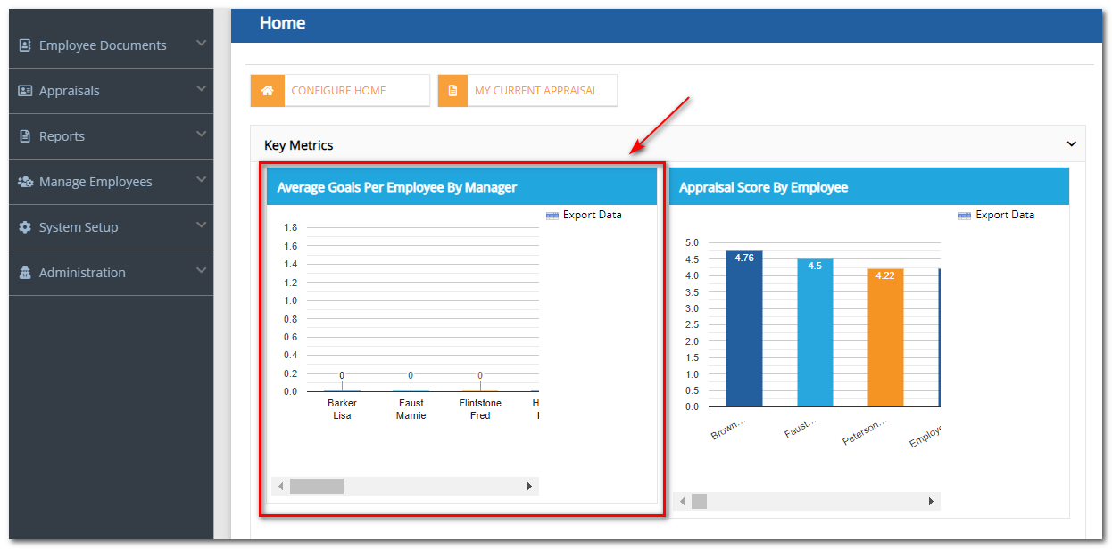Click Export Data icon on Appraisal Score chart
Viewport: 1112px width, 549px height.
(964, 215)
